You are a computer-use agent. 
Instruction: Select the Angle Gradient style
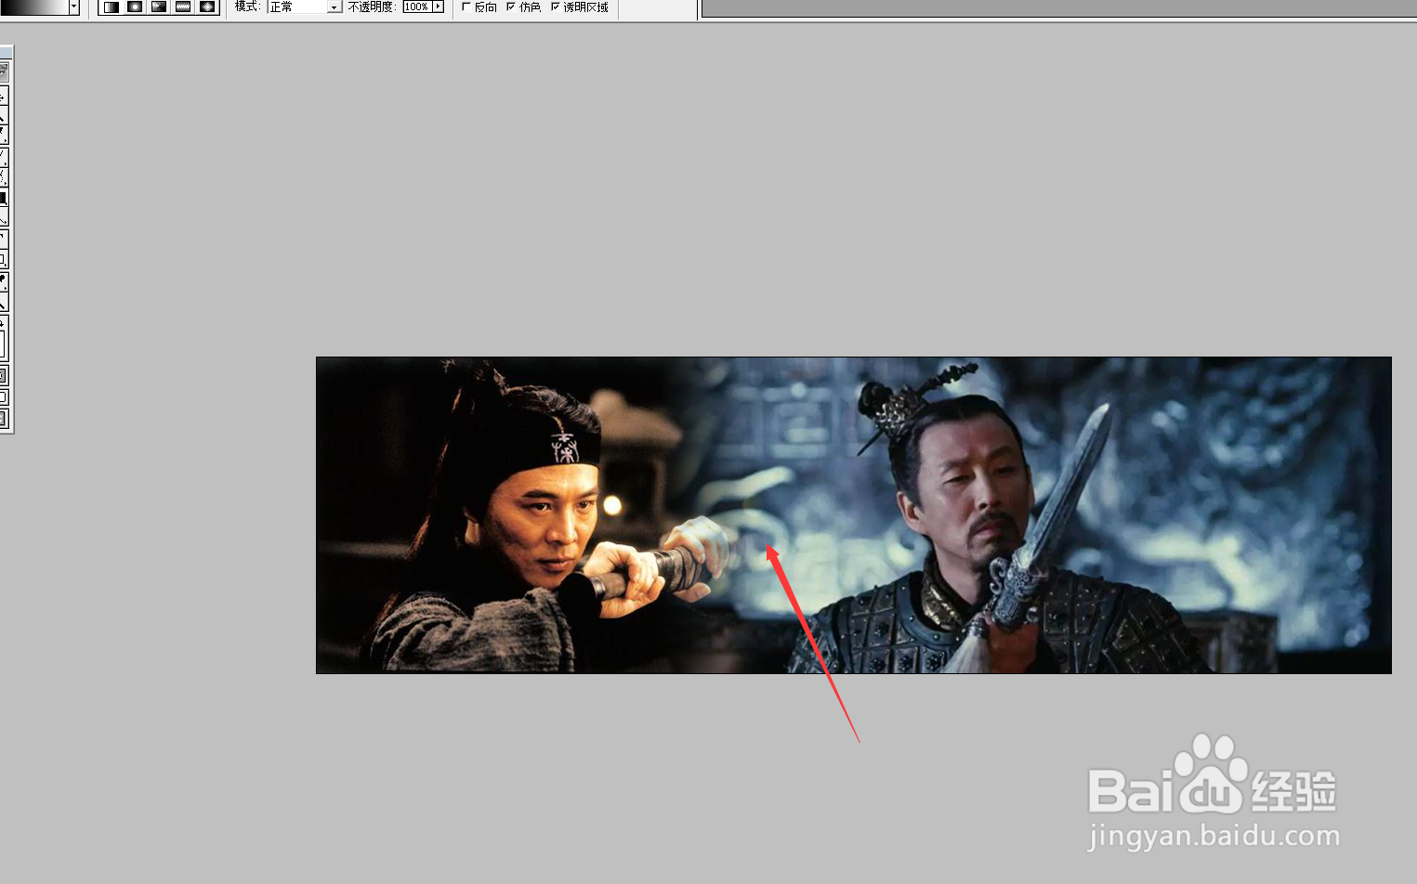coord(159,6)
